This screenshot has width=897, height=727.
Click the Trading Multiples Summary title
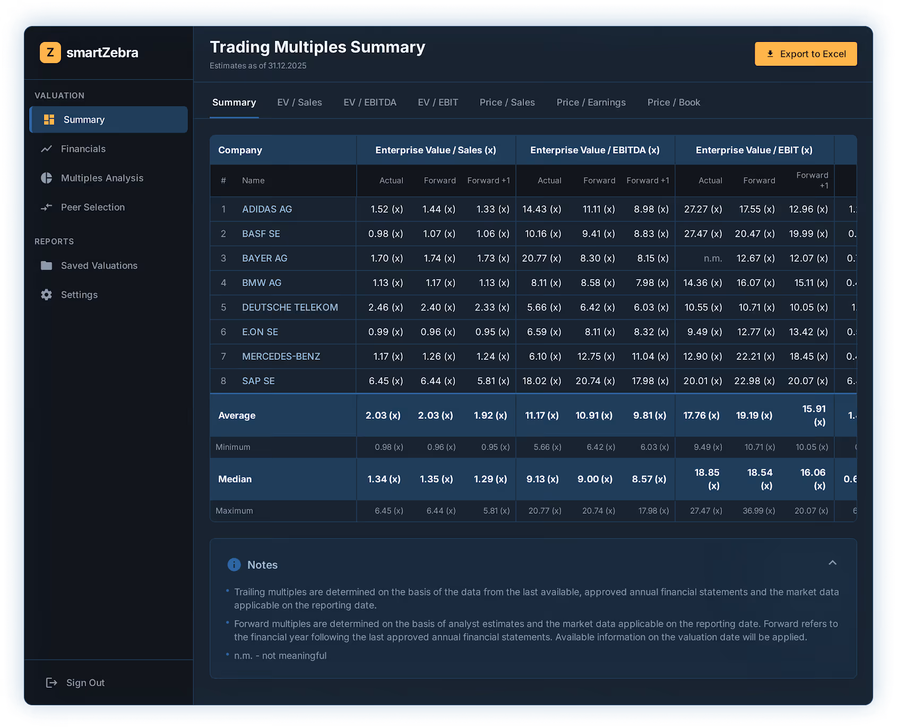[317, 47]
